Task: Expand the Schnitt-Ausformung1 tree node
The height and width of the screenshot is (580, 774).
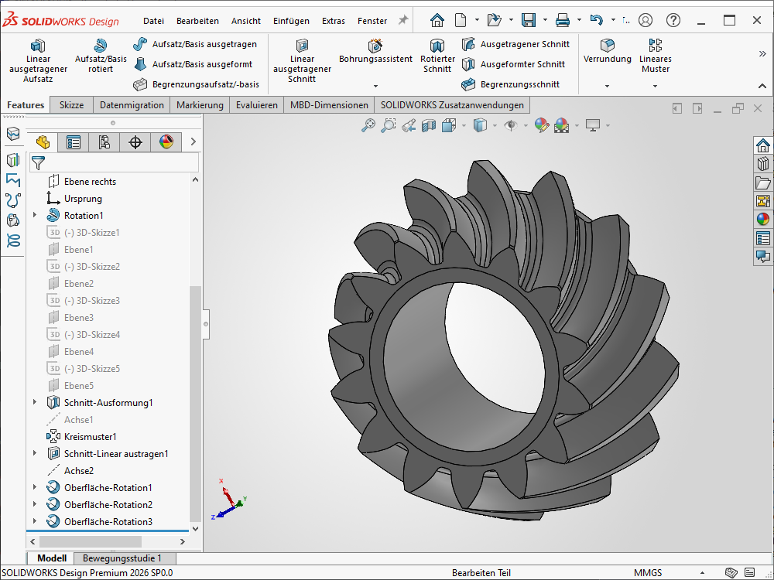Action: click(35, 403)
